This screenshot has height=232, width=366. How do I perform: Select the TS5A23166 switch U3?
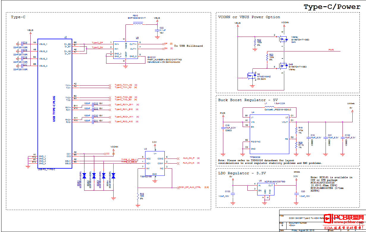155,163
